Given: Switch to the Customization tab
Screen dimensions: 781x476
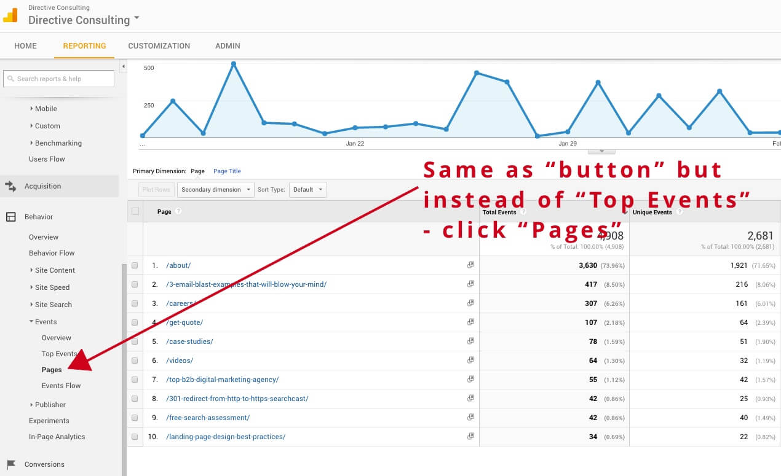Looking at the screenshot, I should pos(159,46).
